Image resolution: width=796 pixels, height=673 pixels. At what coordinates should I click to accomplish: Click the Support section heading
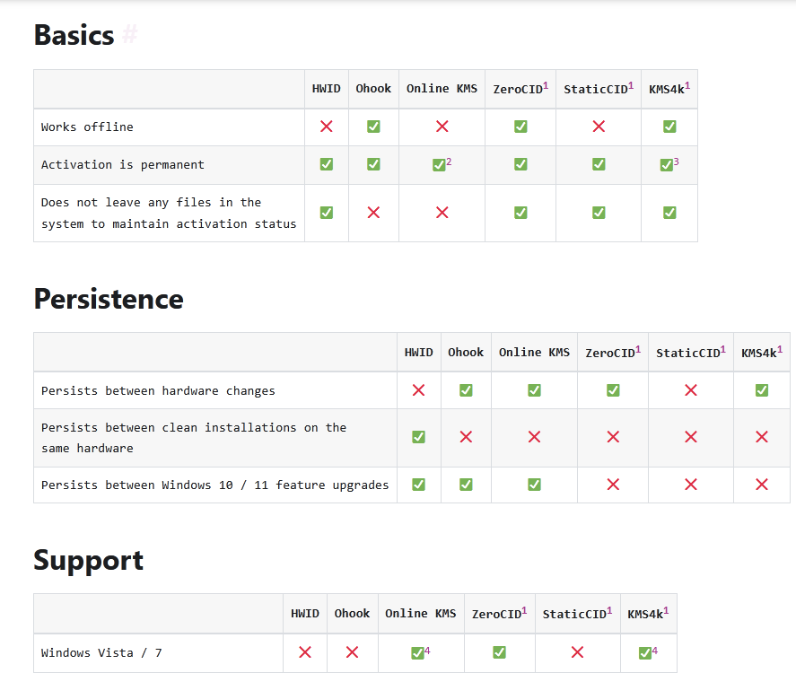(88, 560)
